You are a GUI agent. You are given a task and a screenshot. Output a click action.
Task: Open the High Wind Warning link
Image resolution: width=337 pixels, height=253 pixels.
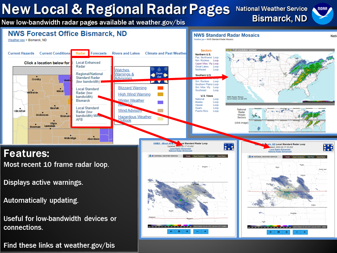(x=134, y=94)
